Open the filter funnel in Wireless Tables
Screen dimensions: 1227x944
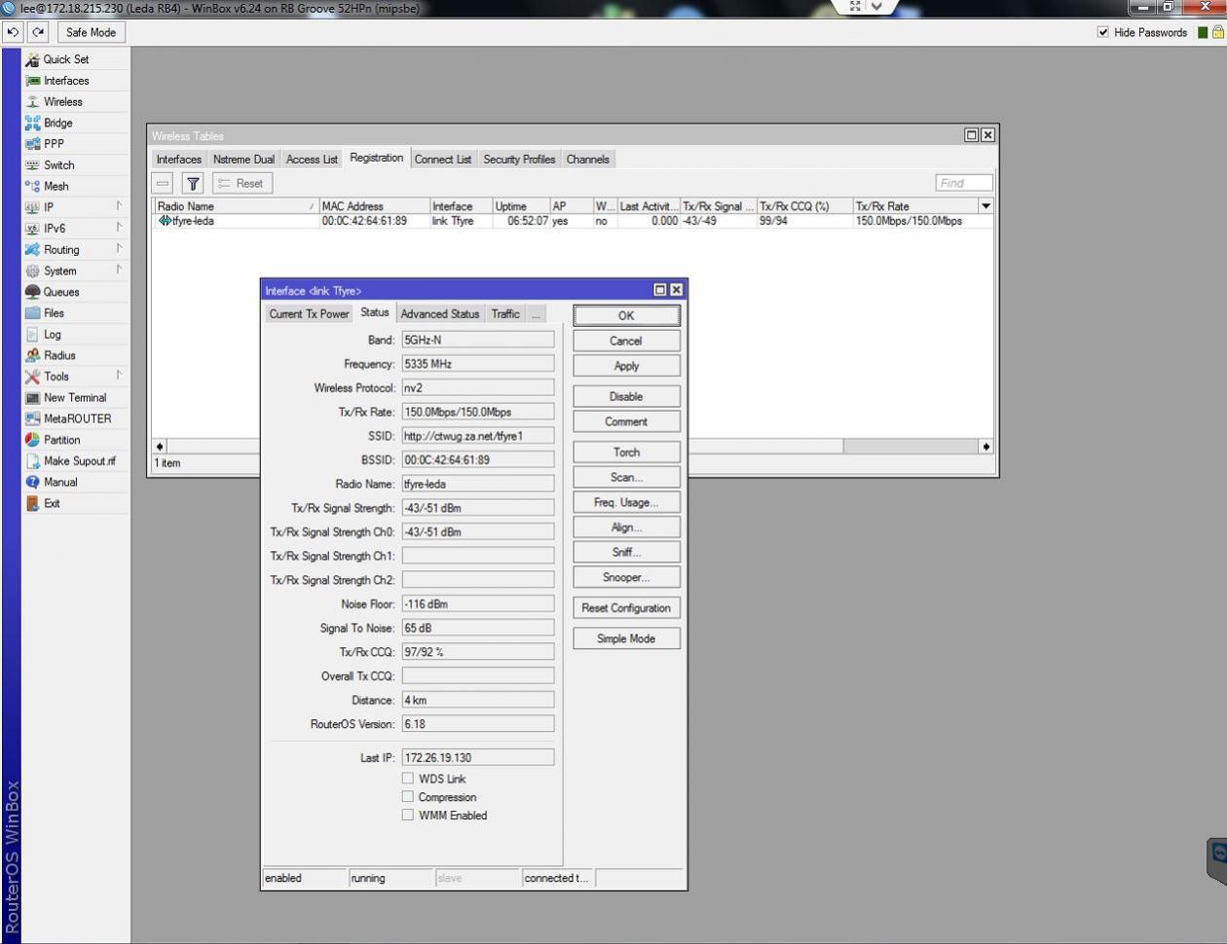(193, 183)
